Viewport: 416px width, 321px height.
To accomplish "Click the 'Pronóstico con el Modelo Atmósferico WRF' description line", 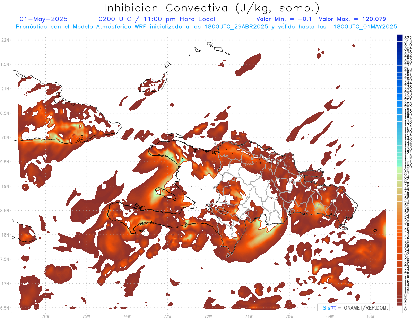I will point(206,26).
